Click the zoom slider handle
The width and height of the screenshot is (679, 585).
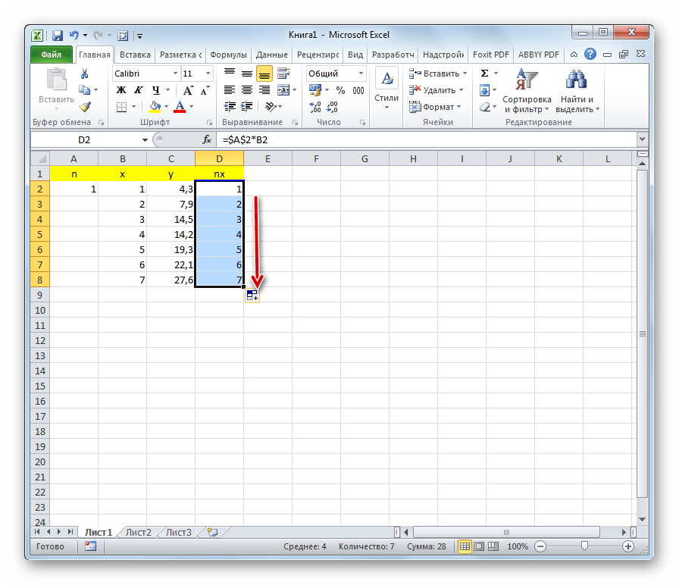pos(584,546)
